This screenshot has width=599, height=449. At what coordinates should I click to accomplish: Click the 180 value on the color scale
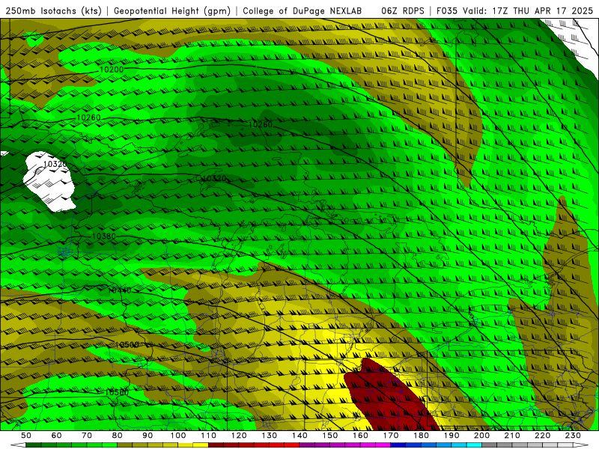click(x=421, y=436)
